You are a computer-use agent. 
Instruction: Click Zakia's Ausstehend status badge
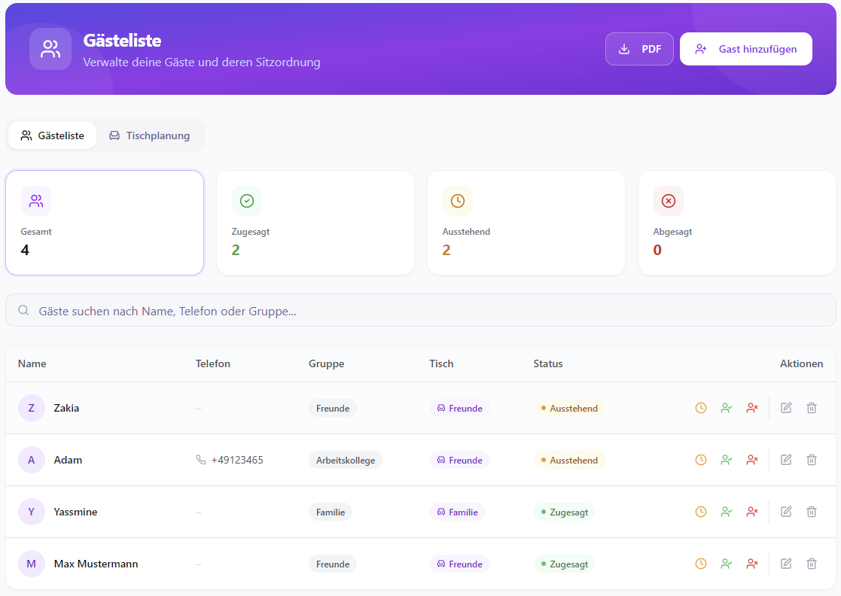click(569, 408)
